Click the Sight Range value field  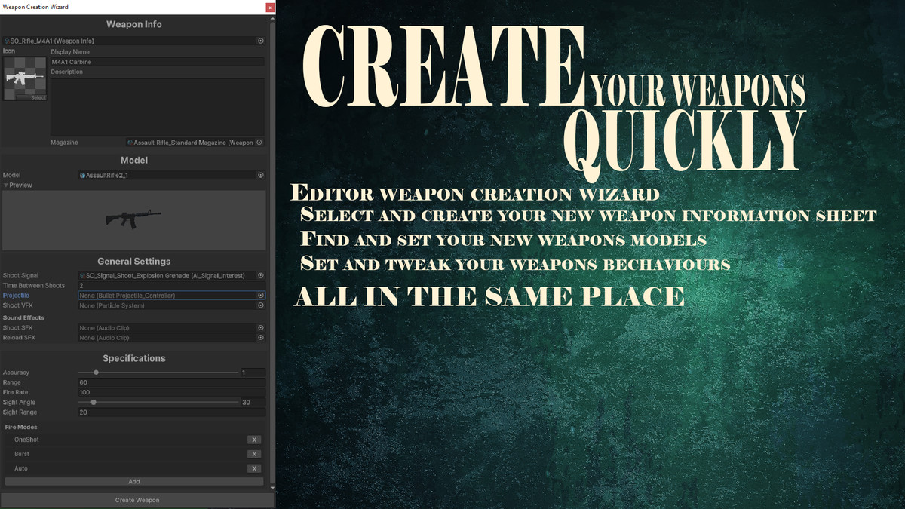[172, 412]
